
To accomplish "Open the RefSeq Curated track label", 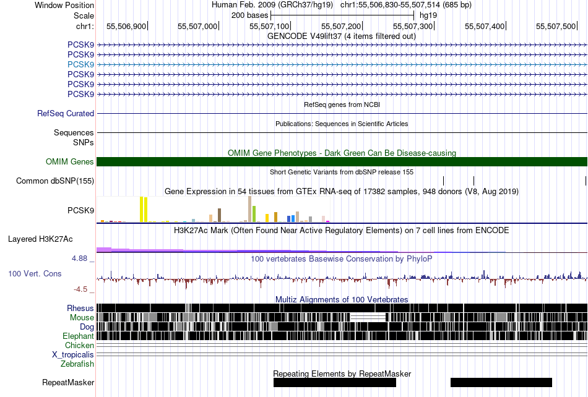I will (65, 114).
